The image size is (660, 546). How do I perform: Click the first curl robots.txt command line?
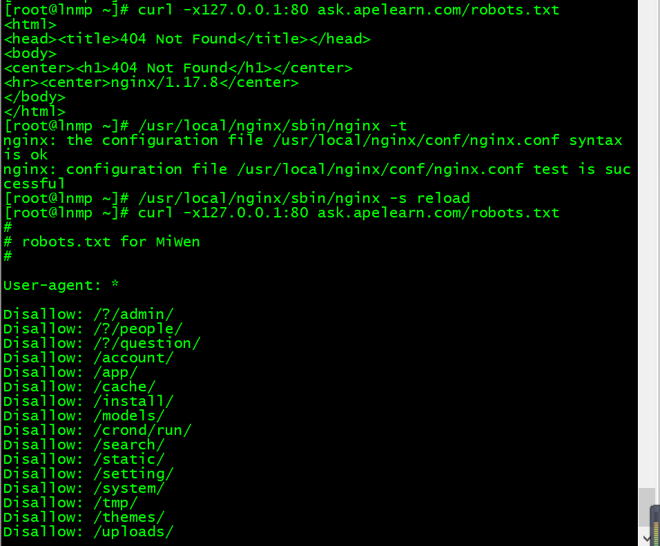(x=282, y=9)
